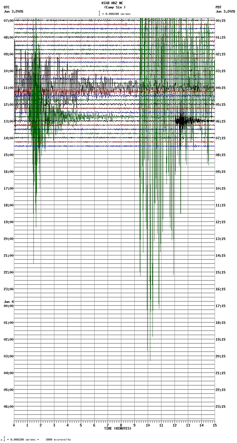Viewport: 237px width, 443px height.
Task: Click the 07:00 UTC row label
Action: (x=9, y=20)
